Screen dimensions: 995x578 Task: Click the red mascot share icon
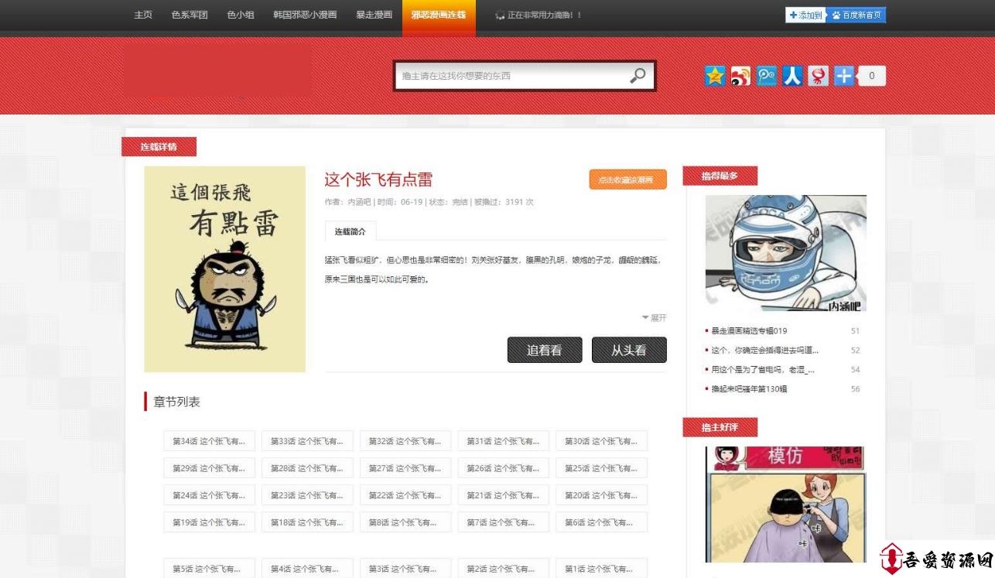point(818,76)
